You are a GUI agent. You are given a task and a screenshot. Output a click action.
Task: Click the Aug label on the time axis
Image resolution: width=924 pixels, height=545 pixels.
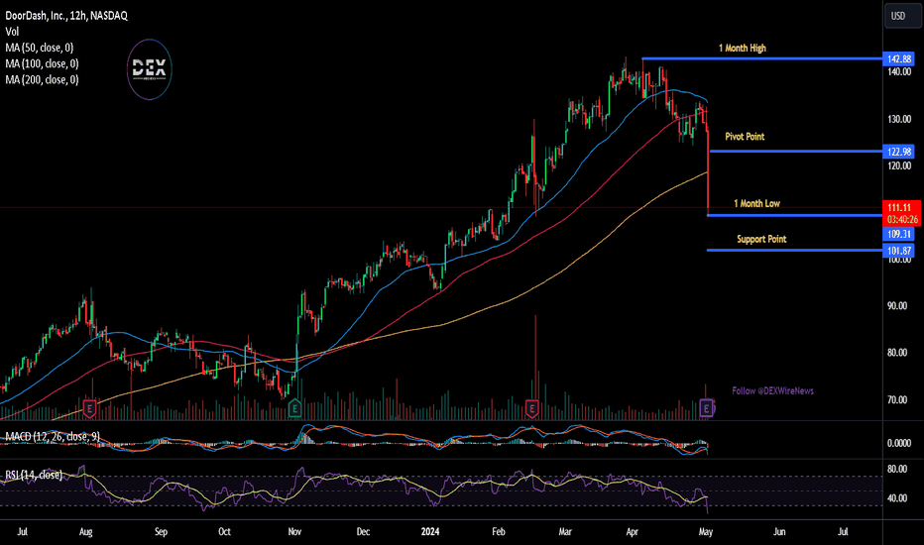click(x=86, y=532)
